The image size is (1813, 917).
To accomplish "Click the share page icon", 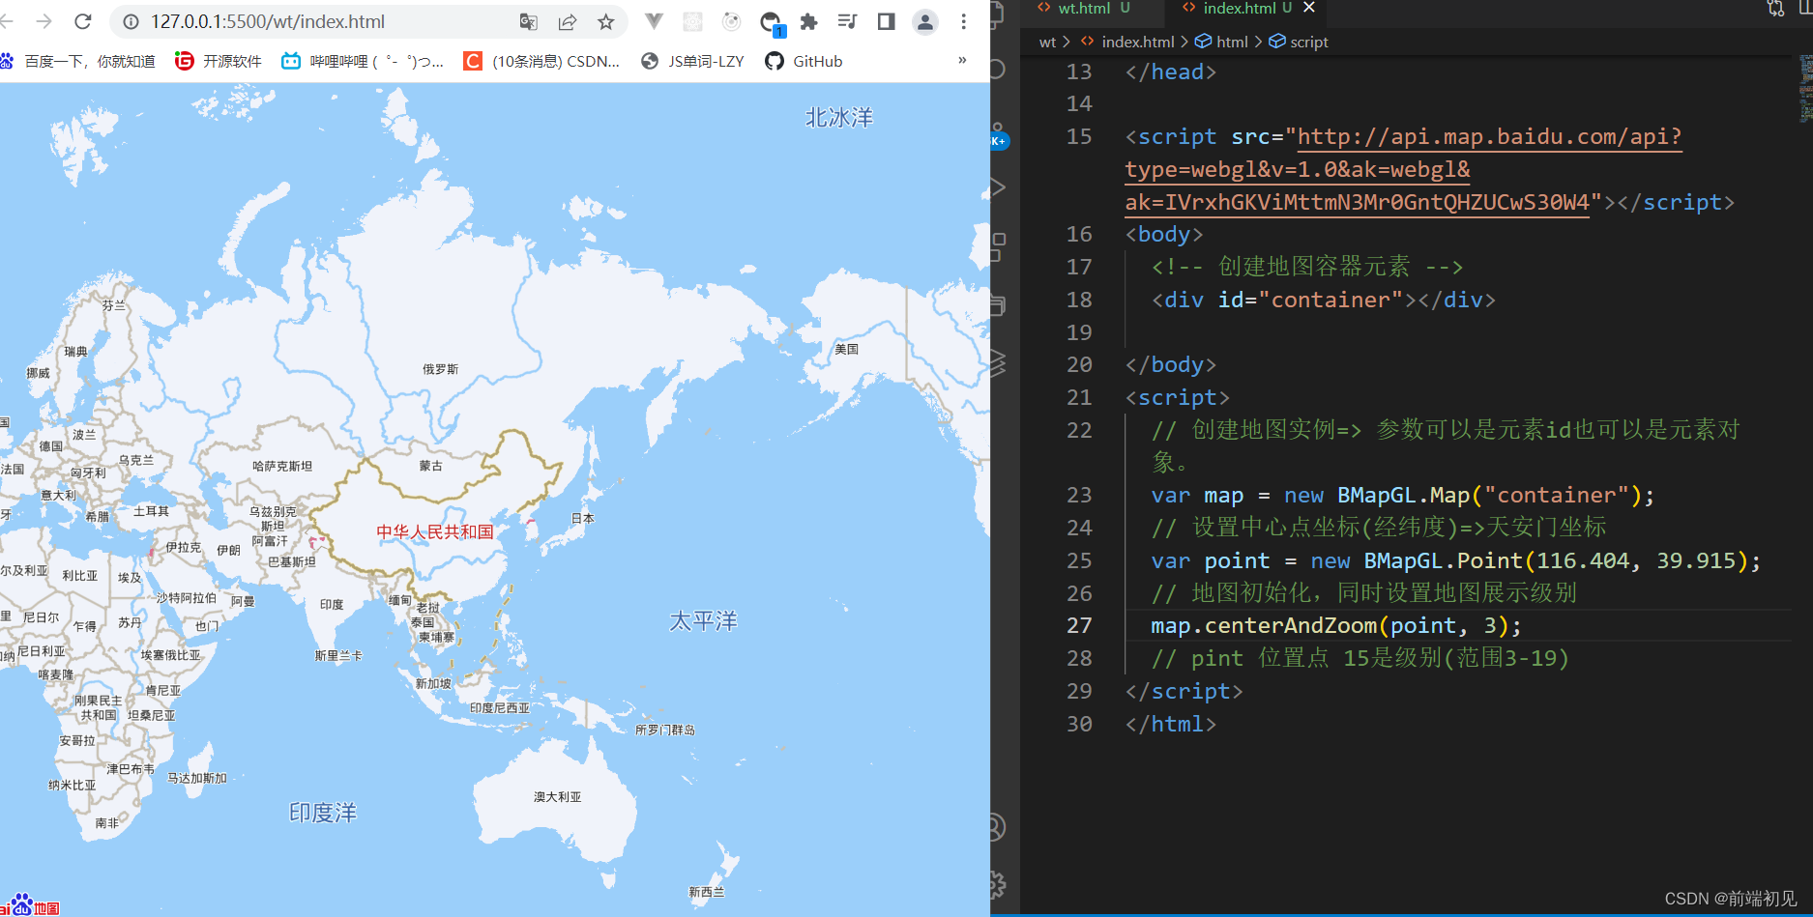I will [x=568, y=21].
